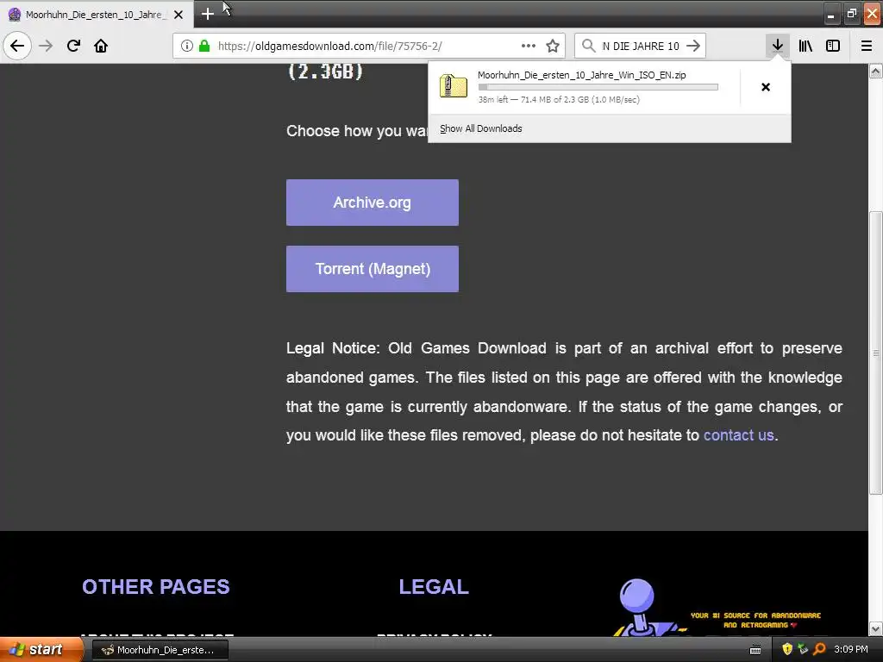Viewport: 883px width, 662px height.
Task: Click the 38m left download status text
Action: tap(559, 100)
